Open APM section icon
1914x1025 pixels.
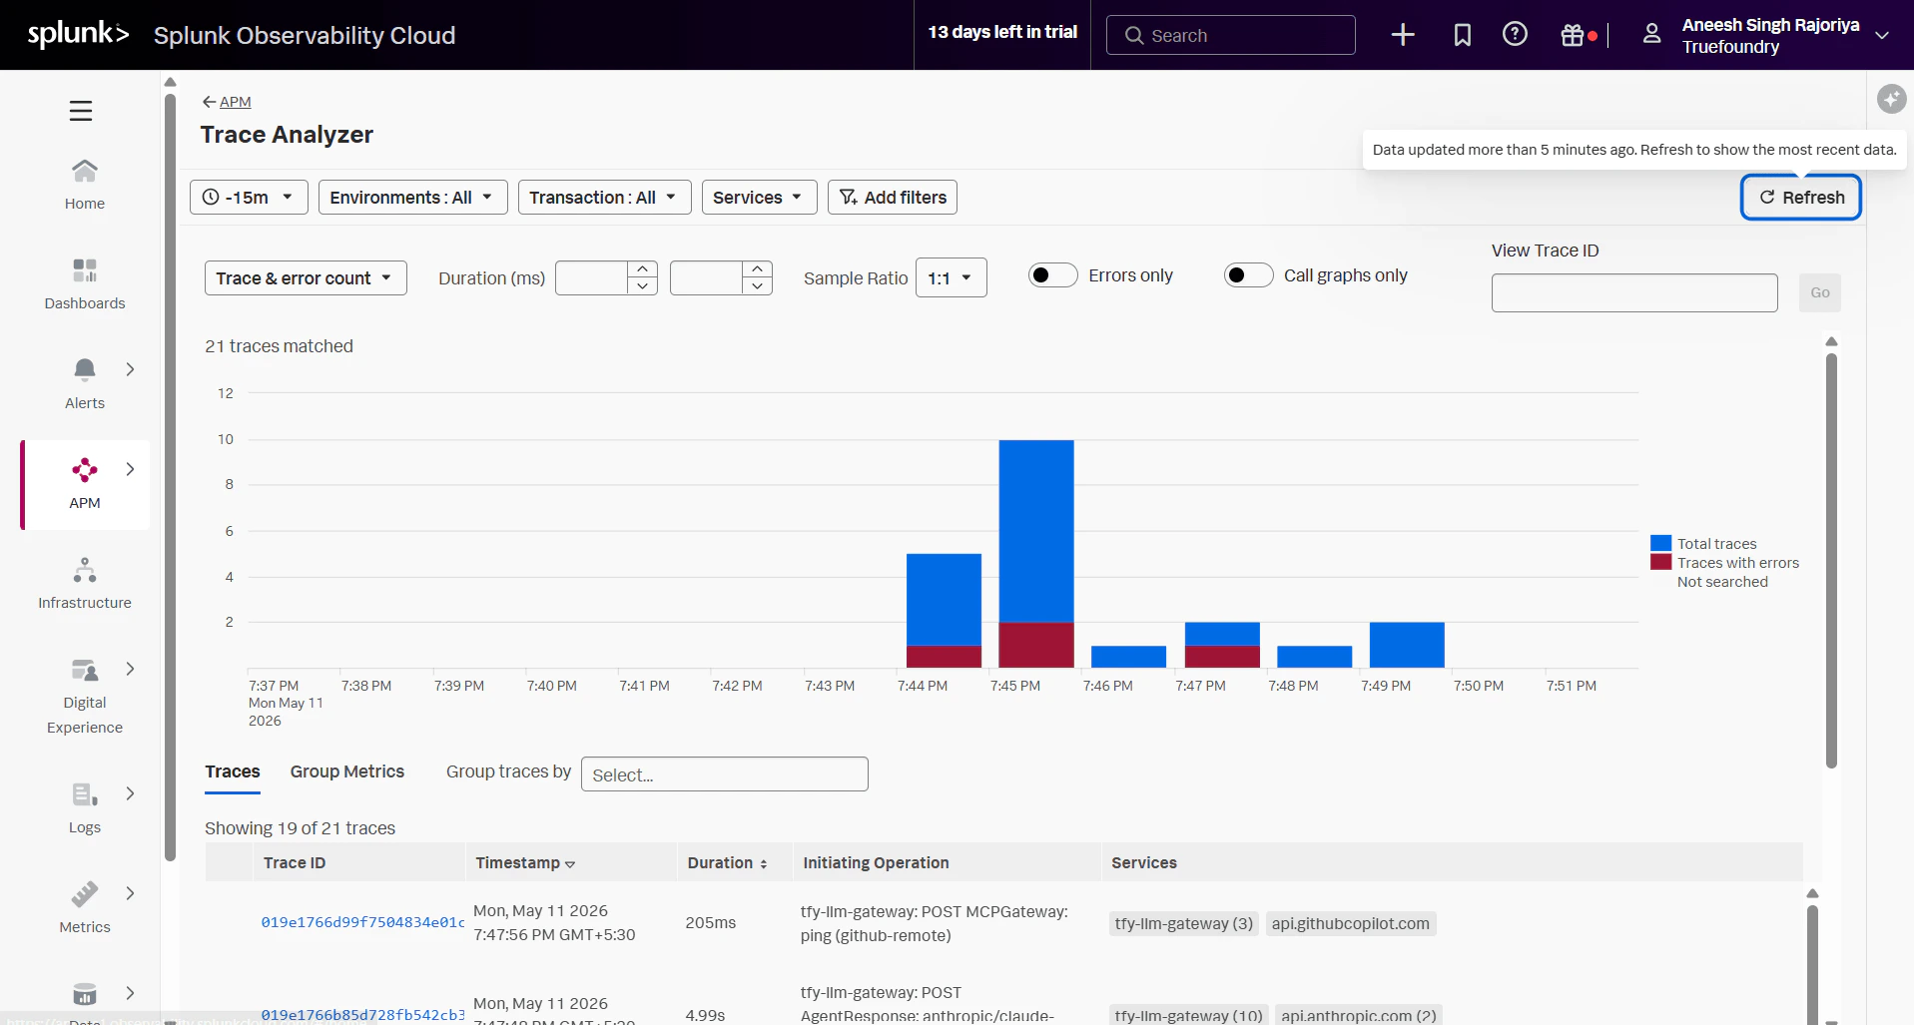(x=85, y=470)
